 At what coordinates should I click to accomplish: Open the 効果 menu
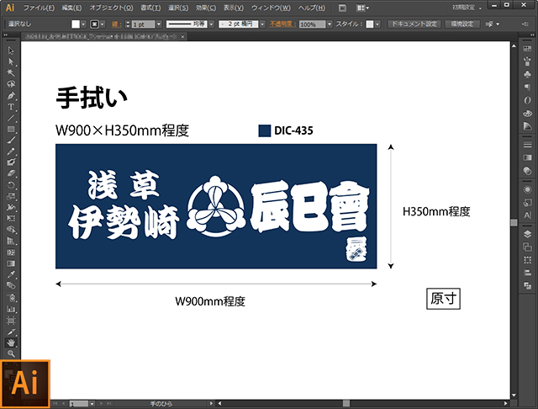click(x=206, y=8)
